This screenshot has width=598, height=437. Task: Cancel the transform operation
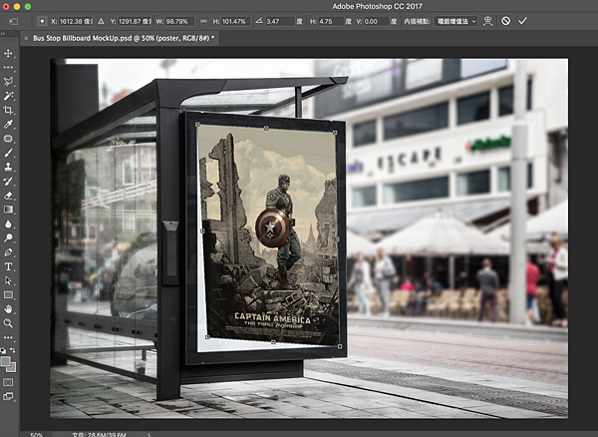pyautogui.click(x=505, y=20)
